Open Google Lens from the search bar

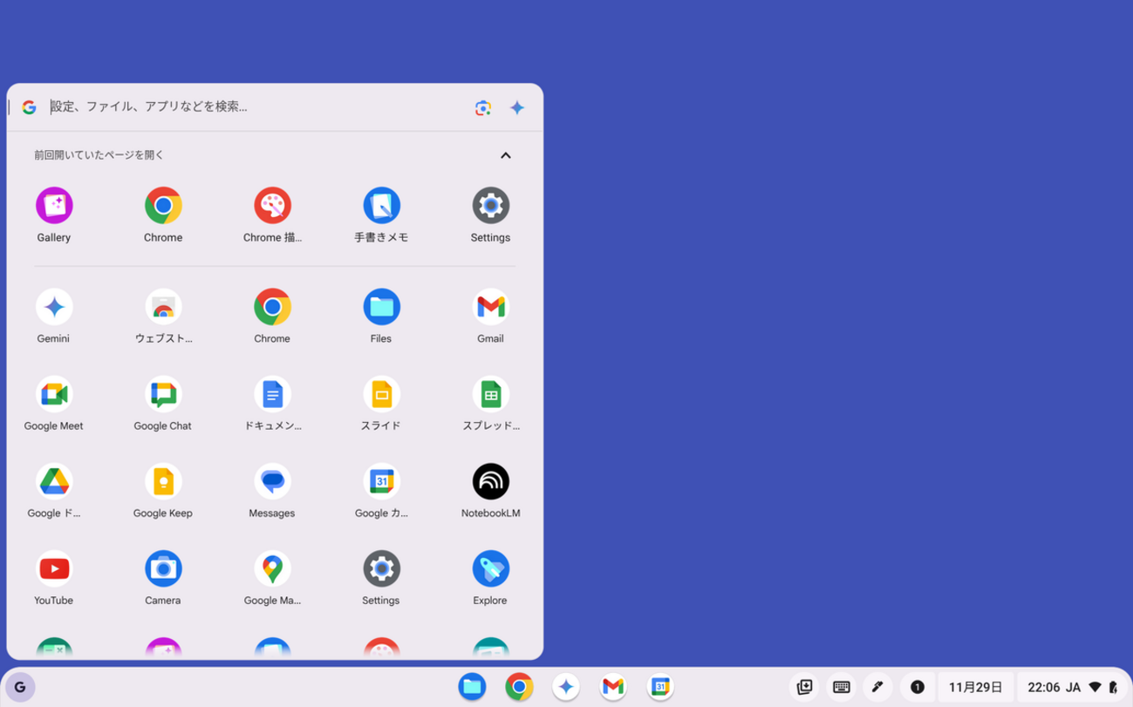tap(482, 107)
